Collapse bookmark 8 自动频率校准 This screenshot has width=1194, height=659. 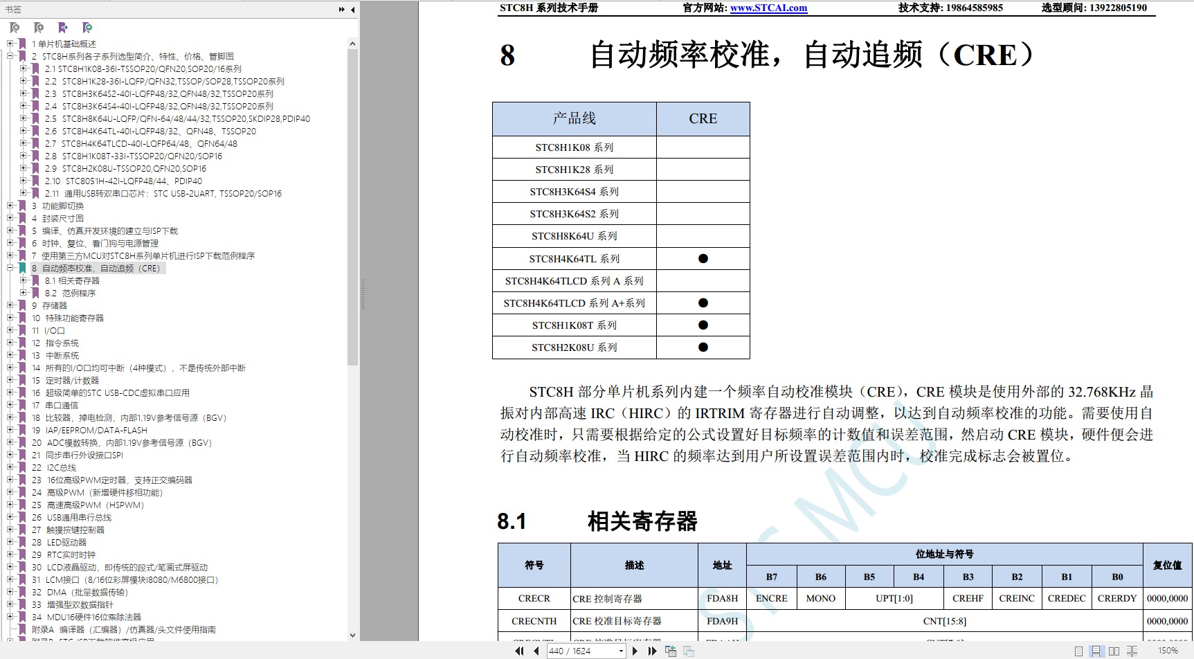coord(10,268)
